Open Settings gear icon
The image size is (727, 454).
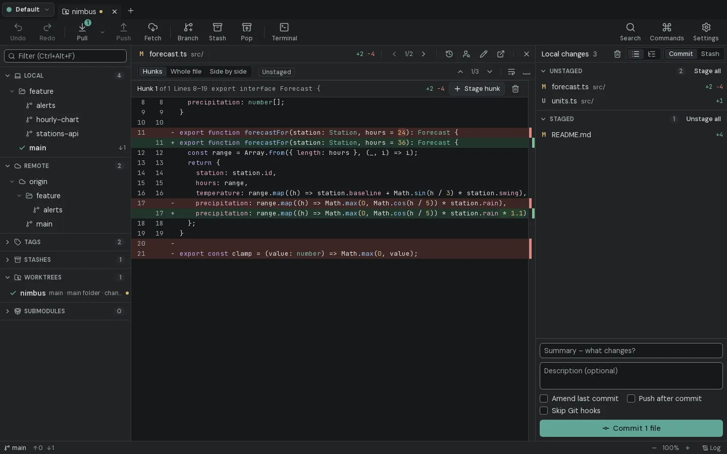706,31
